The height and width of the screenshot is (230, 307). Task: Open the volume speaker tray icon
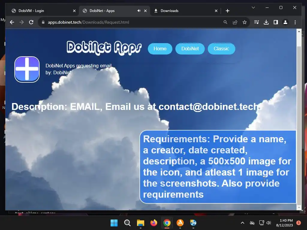(269, 223)
